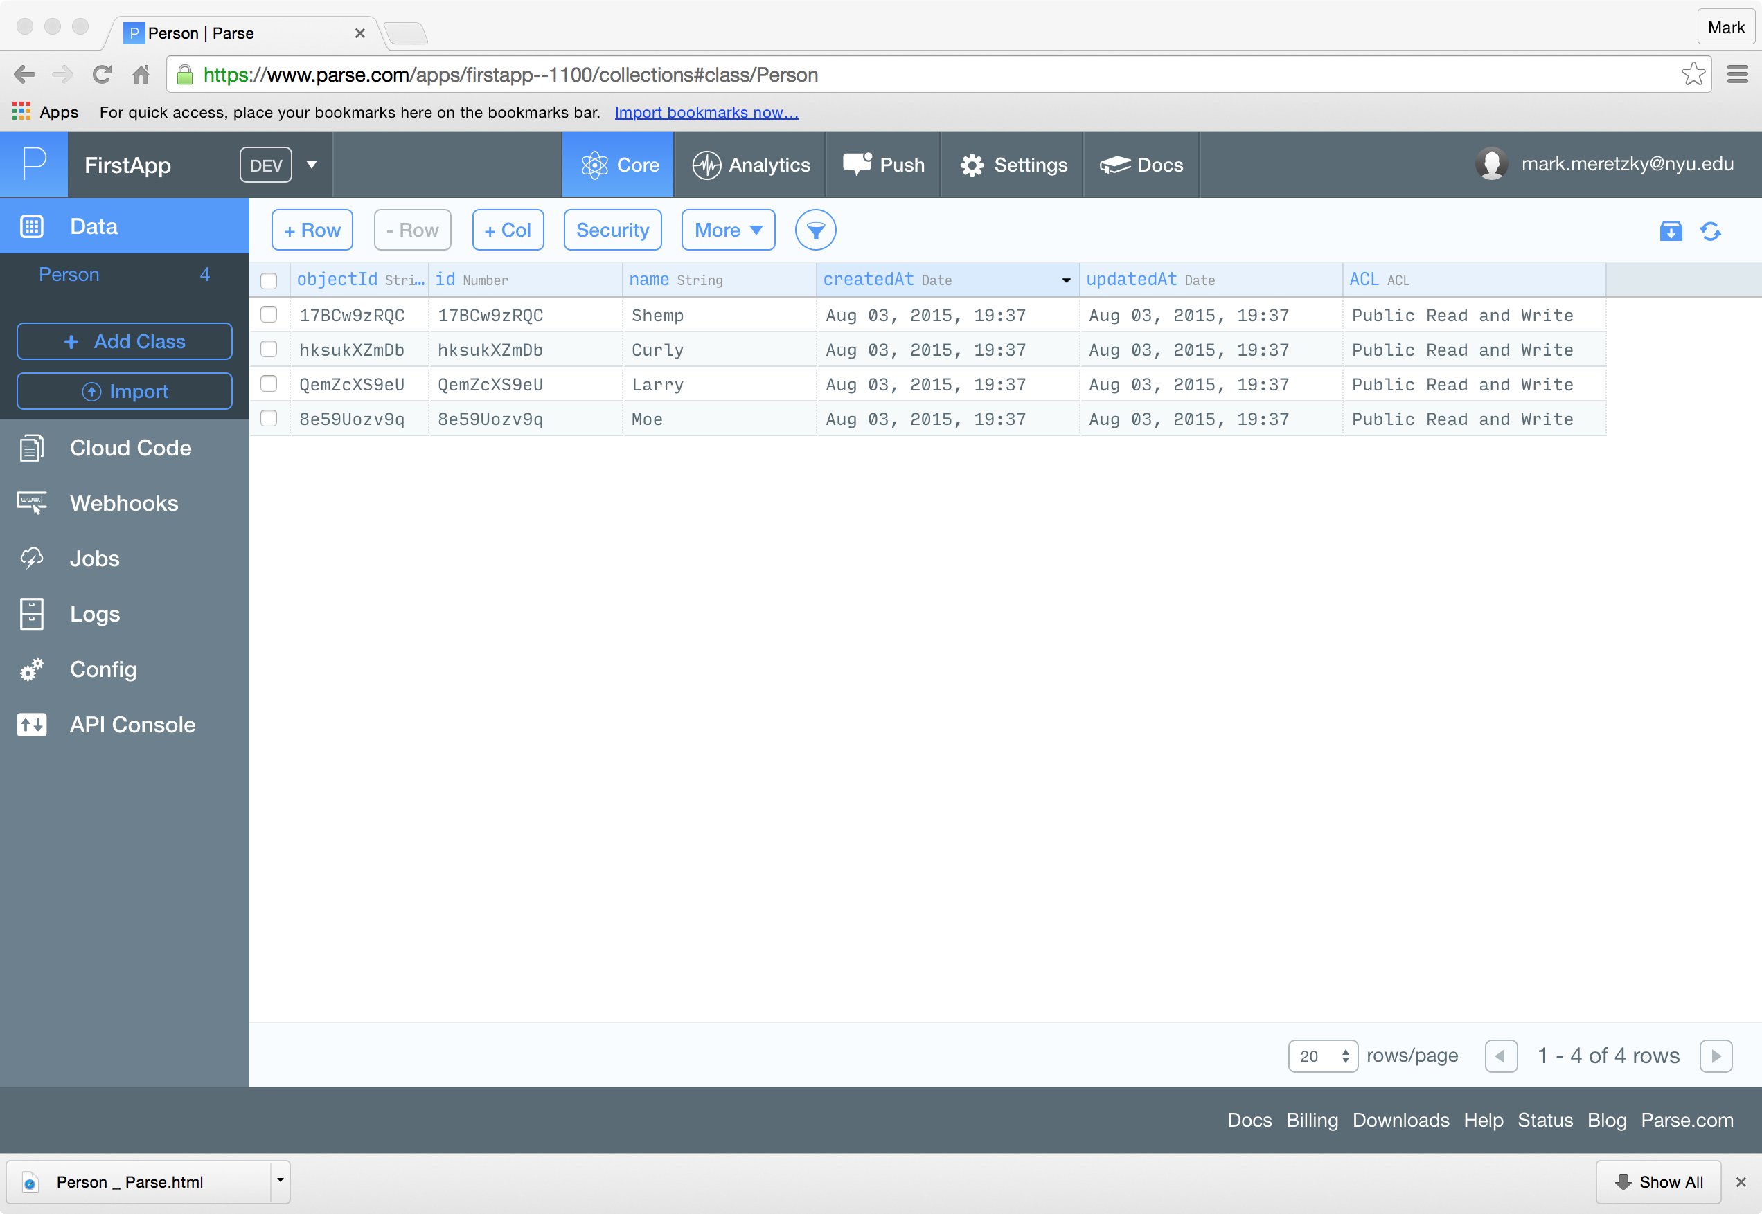
Task: Click the Blog footer link
Action: pyautogui.click(x=1606, y=1121)
